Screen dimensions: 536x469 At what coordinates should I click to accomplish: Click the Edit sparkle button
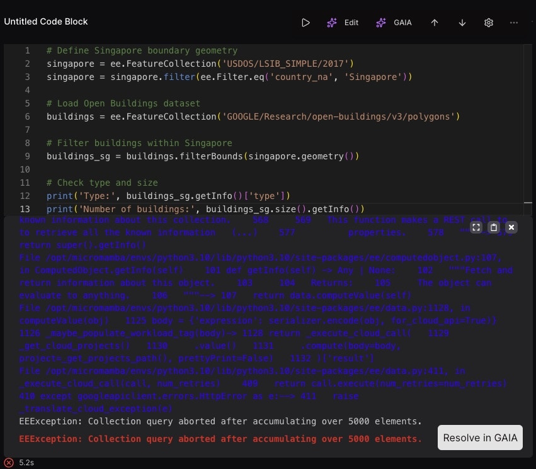(343, 23)
